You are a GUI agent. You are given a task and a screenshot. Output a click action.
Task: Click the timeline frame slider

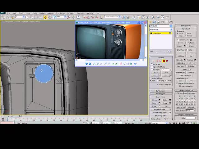click(x=11, y=116)
